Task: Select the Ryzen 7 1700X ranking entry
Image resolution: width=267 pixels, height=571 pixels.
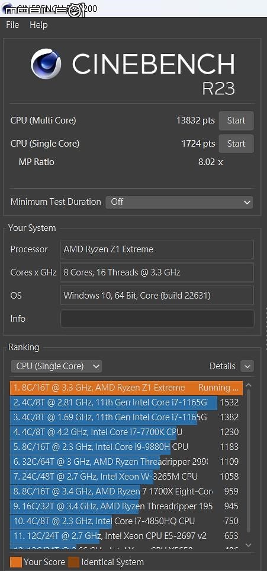Action: point(127,491)
